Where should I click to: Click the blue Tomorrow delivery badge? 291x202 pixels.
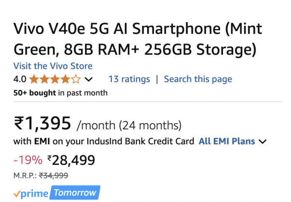point(75,193)
